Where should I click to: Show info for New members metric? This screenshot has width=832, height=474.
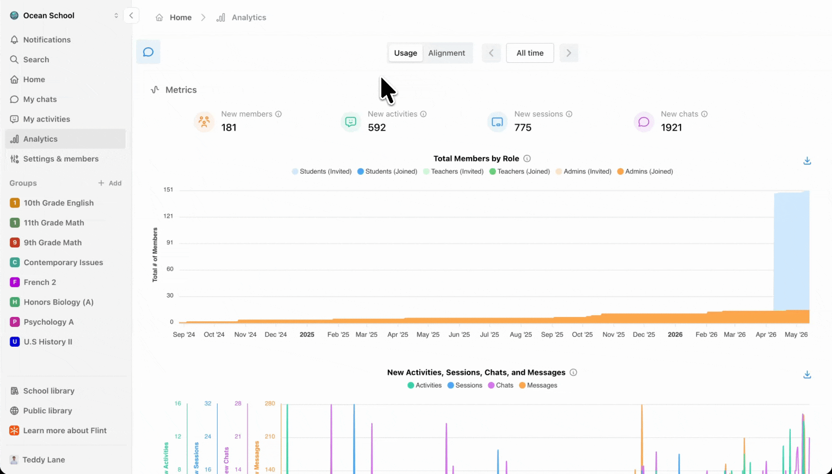tap(278, 114)
